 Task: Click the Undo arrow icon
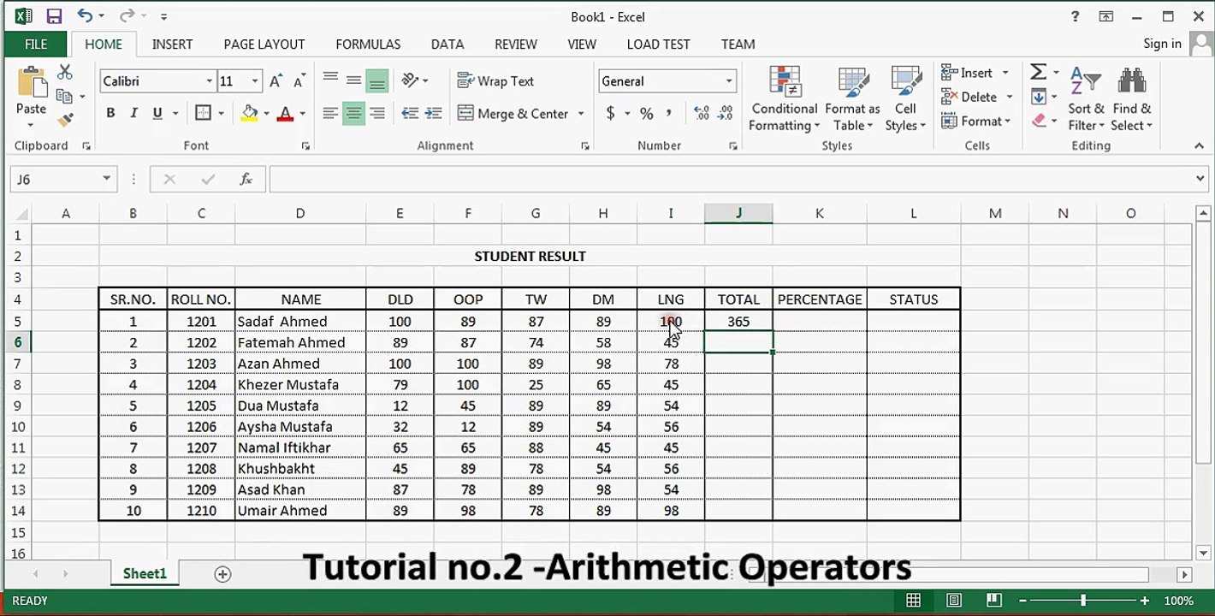point(85,15)
